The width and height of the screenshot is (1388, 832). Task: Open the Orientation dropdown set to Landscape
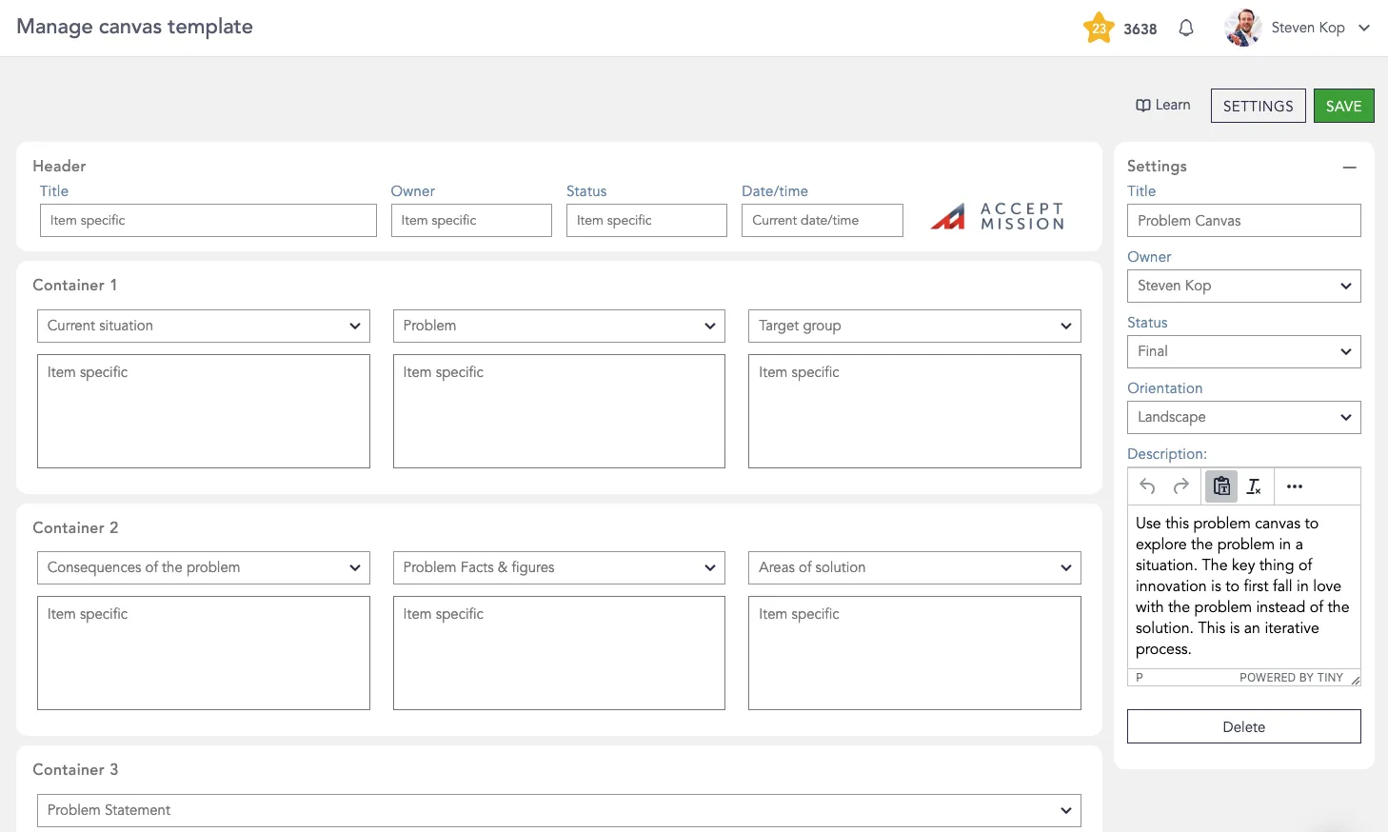pos(1243,417)
